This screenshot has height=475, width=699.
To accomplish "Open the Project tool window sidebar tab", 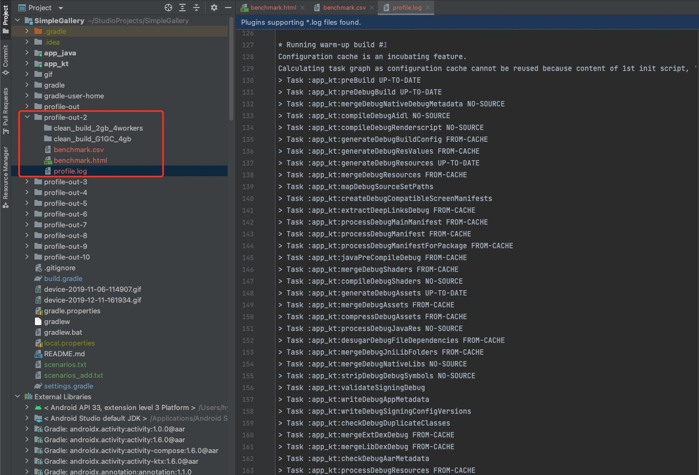I will click(5, 20).
